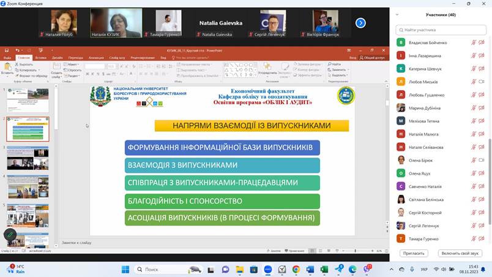Toggle strikethrough S formatting

coord(103,74)
